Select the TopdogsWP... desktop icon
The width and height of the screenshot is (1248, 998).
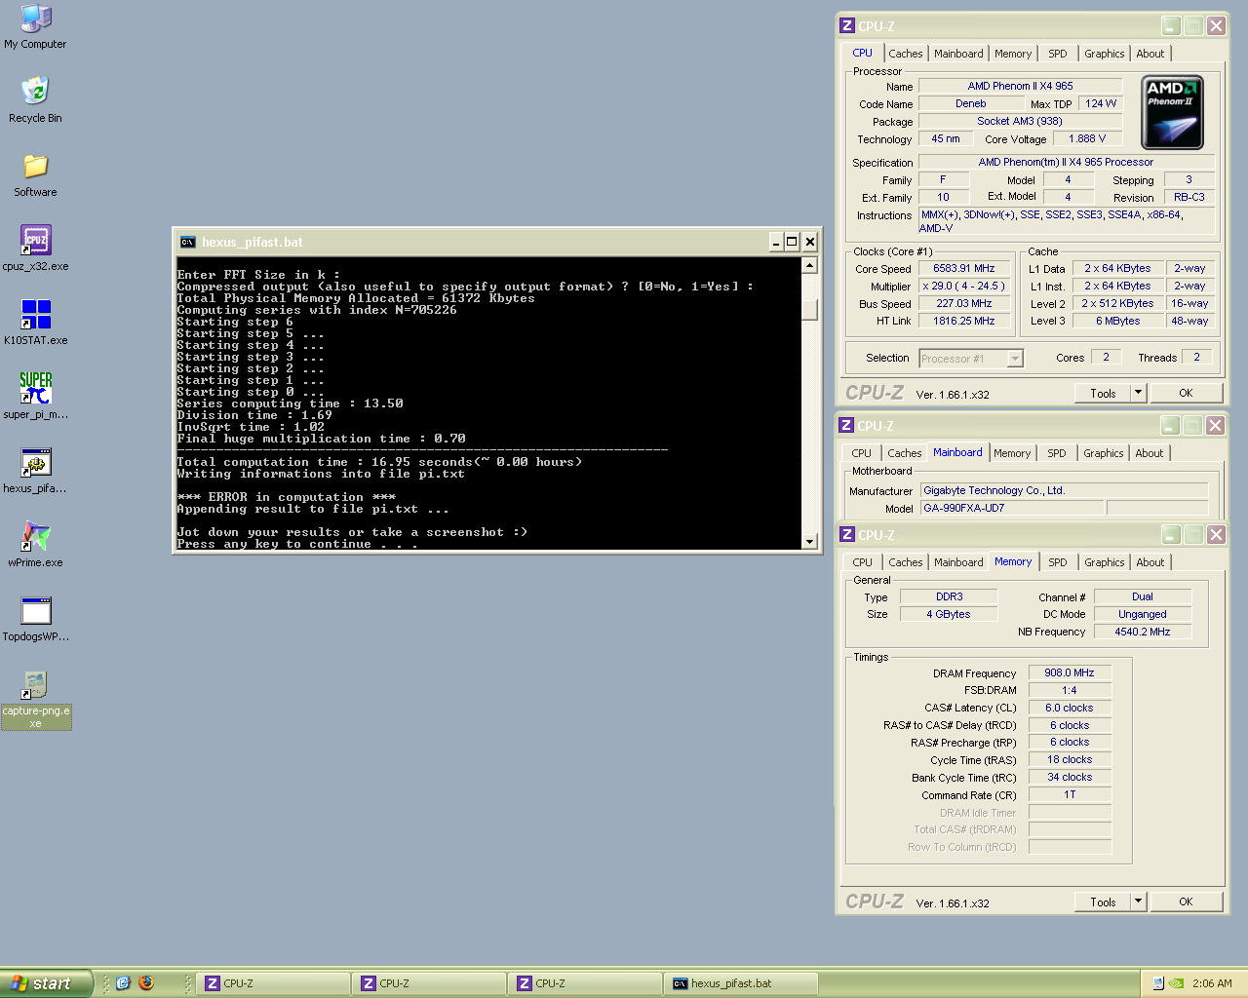[x=35, y=619]
